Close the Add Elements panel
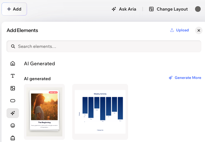This screenshot has height=142, width=205. [x=199, y=30]
